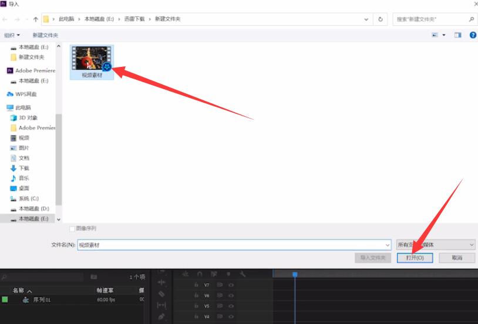Open the view options dropdown arrow
Viewport: 478px width, 324px height.
[444, 35]
